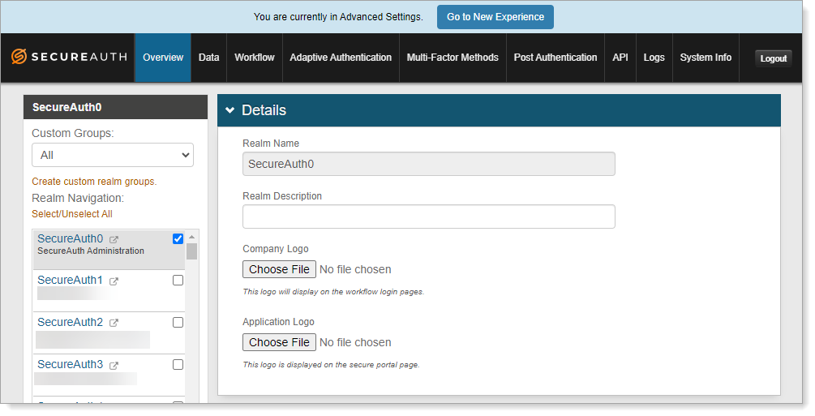Click the SecureAuth logo icon
815x416 pixels.
(x=19, y=58)
